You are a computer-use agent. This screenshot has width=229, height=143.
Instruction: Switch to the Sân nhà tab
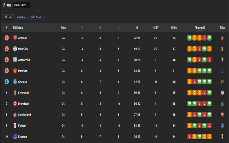[21, 17]
